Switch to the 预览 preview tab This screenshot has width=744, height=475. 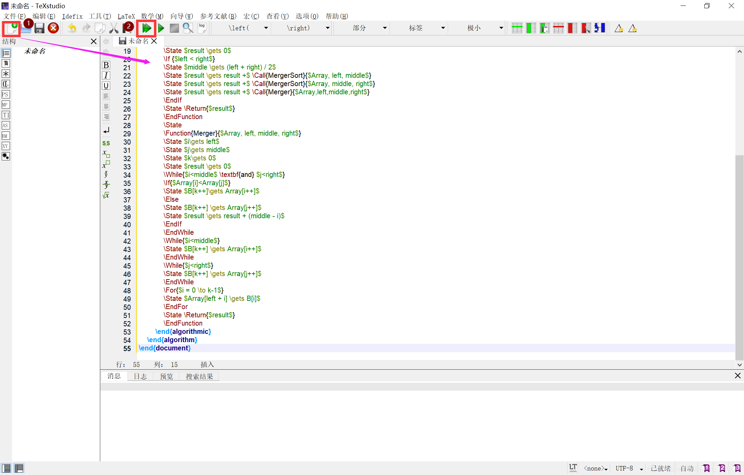[x=166, y=376]
